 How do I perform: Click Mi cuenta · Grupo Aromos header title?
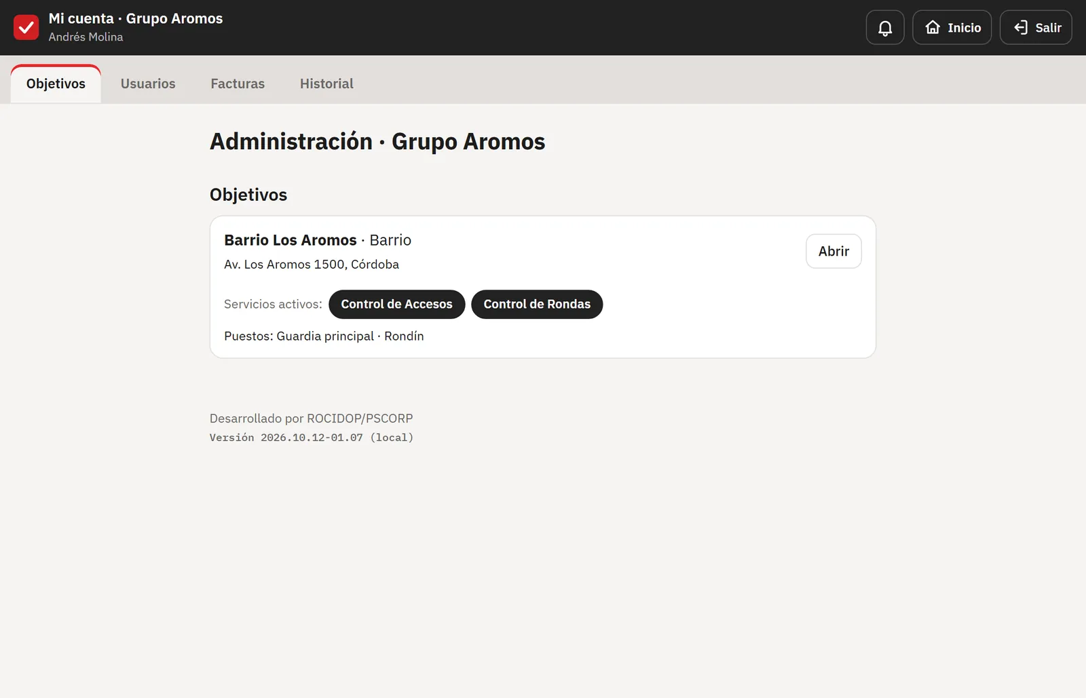coord(136,19)
